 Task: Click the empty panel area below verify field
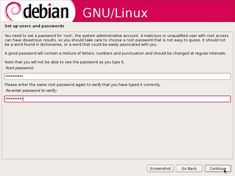(117, 131)
